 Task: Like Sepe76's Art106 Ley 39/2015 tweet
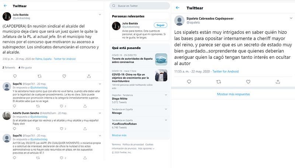61,158
